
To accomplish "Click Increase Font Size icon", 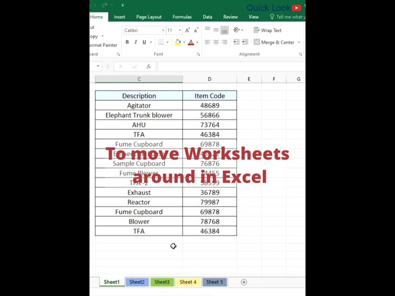I will click(x=187, y=30).
